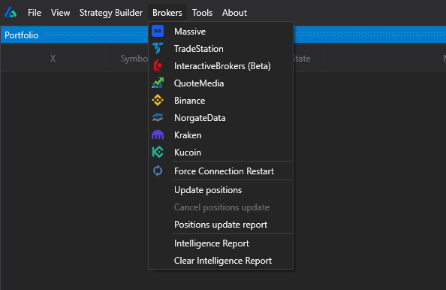This screenshot has width=446, height=290.
Task: Click the State column header
Action: tap(309, 59)
